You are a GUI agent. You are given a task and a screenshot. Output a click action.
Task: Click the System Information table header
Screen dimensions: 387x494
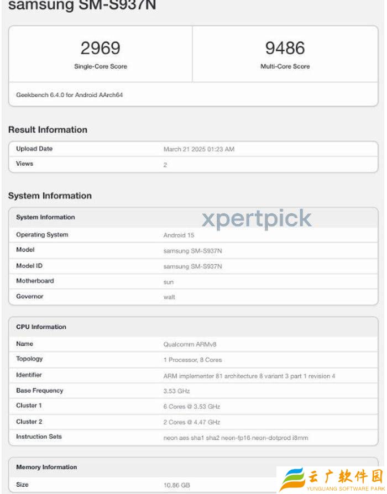45,217
